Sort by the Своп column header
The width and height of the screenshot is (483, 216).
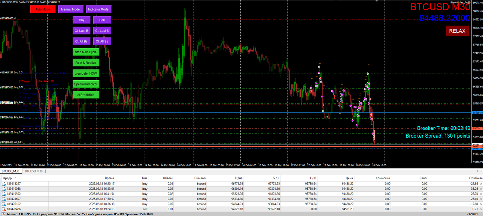coord(423,178)
